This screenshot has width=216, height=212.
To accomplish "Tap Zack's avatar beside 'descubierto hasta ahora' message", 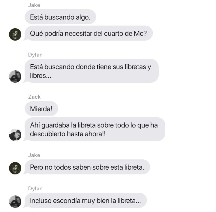I will [15, 135].
